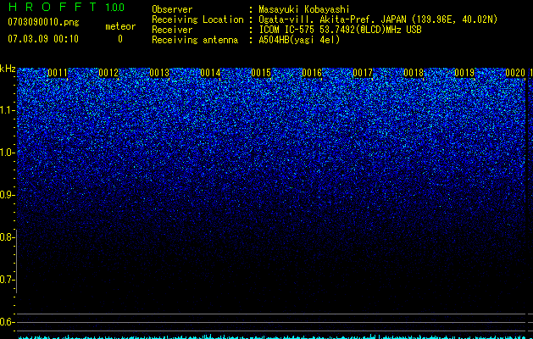Click the date and time 07.03.09 00:10

(x=43, y=39)
